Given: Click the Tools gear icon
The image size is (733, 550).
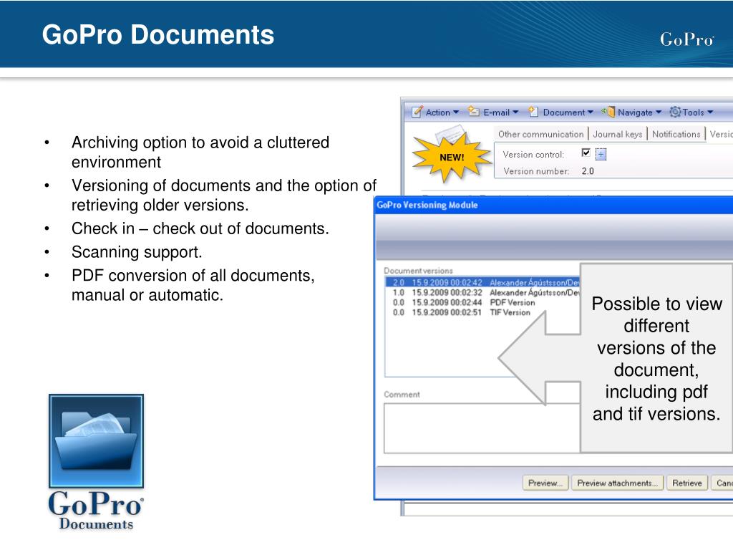Looking at the screenshot, I should click(x=675, y=112).
